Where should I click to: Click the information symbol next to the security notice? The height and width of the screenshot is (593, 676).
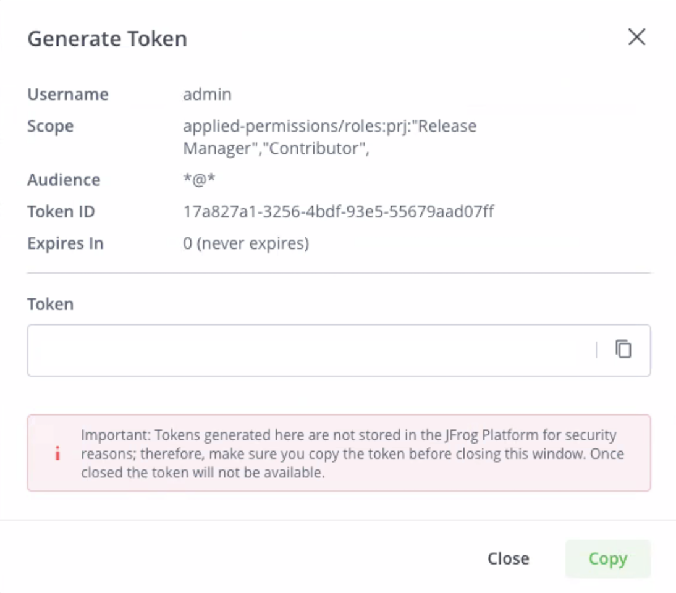(57, 454)
